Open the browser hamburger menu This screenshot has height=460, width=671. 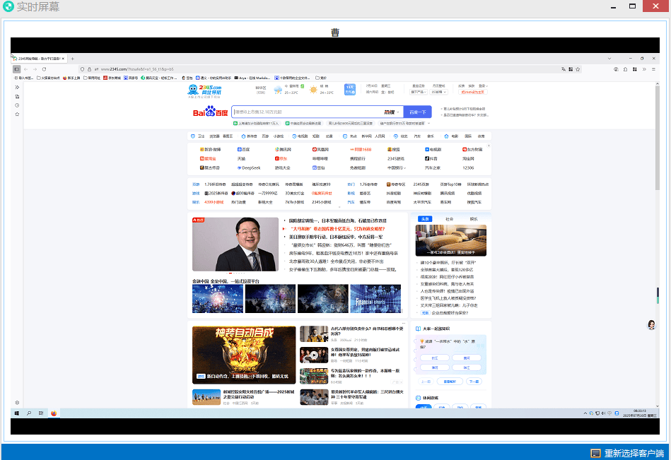[653, 69]
